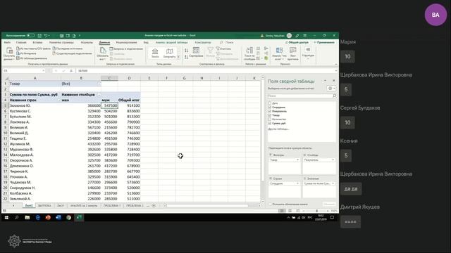The width and height of the screenshot is (451, 253).
Task: Select the Geography data type icon
Action: point(169,51)
